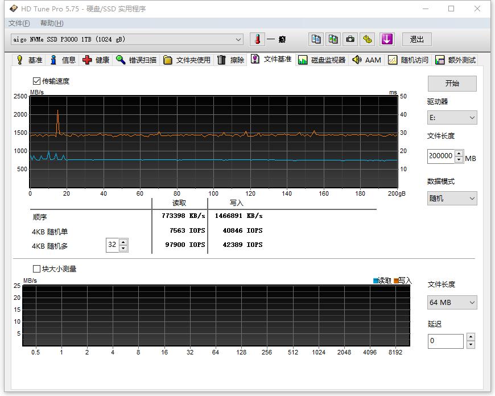
Task: Copy results text to clipboard
Action: click(x=316, y=39)
